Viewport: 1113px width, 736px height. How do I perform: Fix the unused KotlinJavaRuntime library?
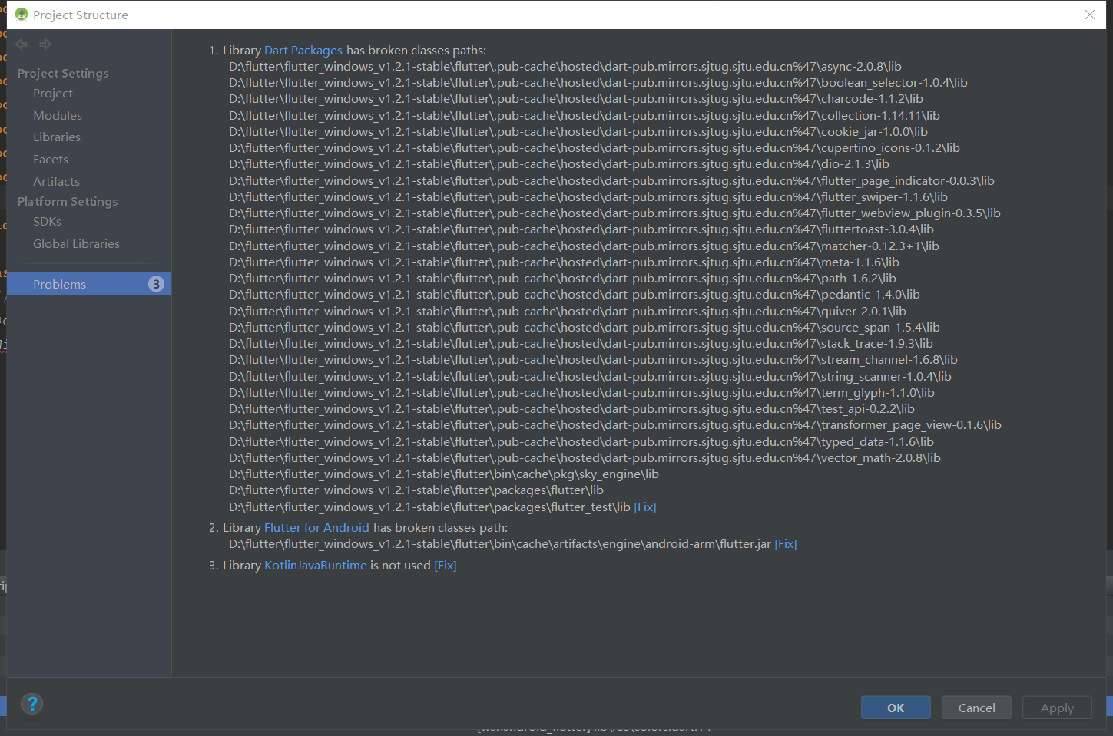pos(445,565)
